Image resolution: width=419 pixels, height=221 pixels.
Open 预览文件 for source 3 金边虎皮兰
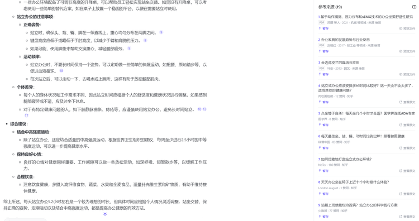(407, 74)
